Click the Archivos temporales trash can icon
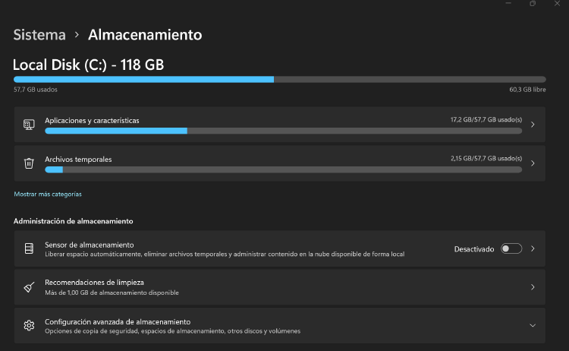This screenshot has height=351, width=569. click(x=29, y=163)
